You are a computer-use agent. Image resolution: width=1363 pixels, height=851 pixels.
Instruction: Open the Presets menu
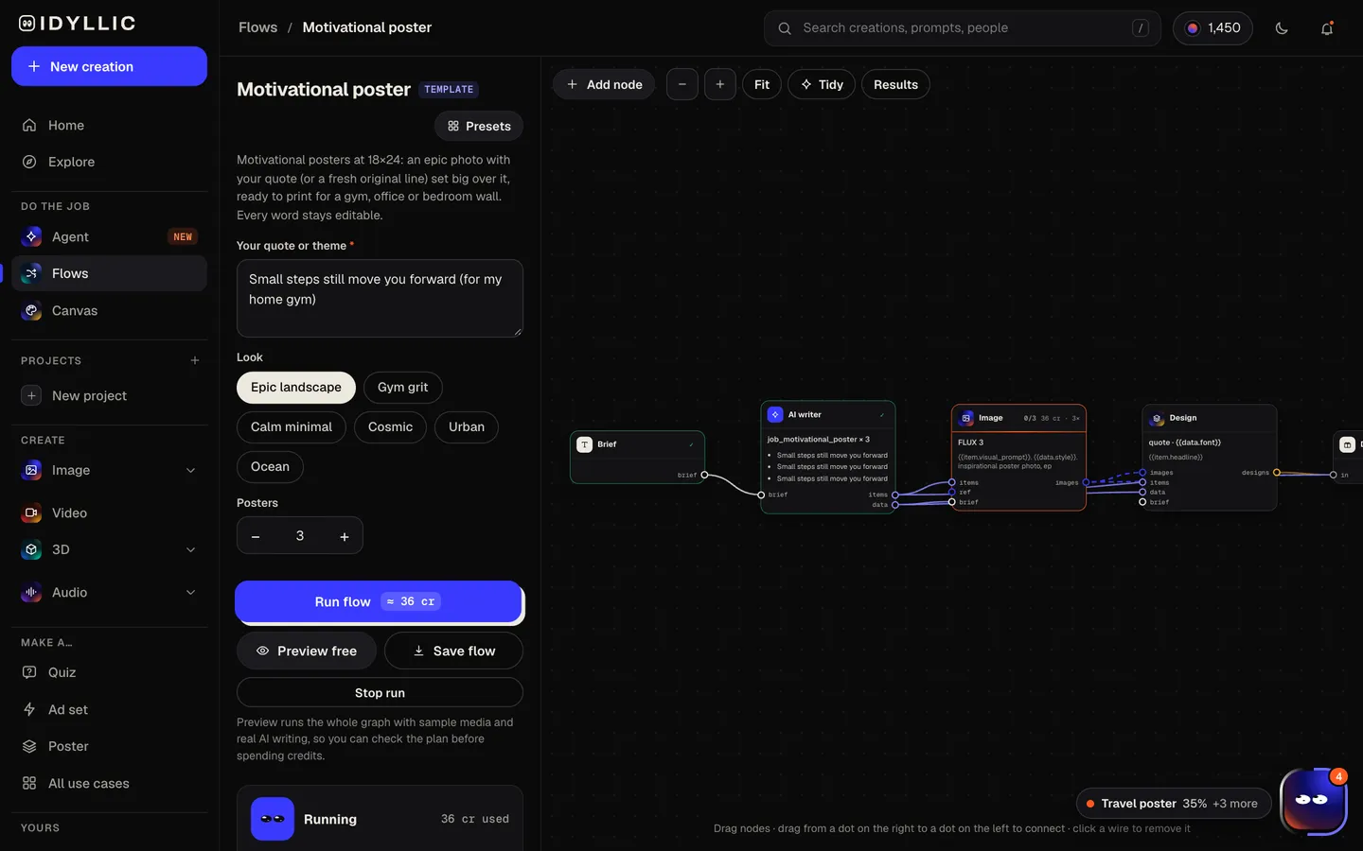479,126
